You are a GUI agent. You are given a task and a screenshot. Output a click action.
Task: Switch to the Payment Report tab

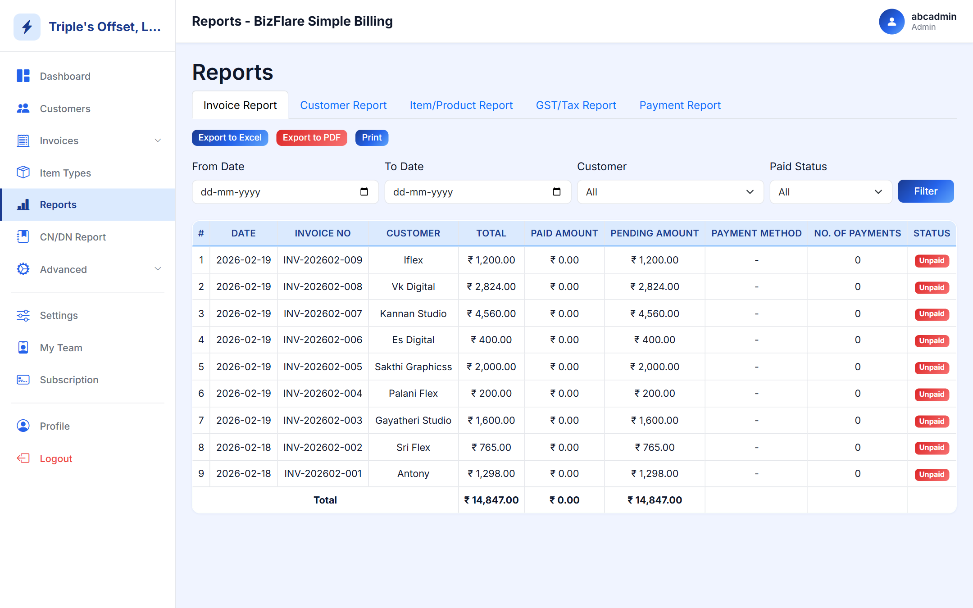point(680,105)
